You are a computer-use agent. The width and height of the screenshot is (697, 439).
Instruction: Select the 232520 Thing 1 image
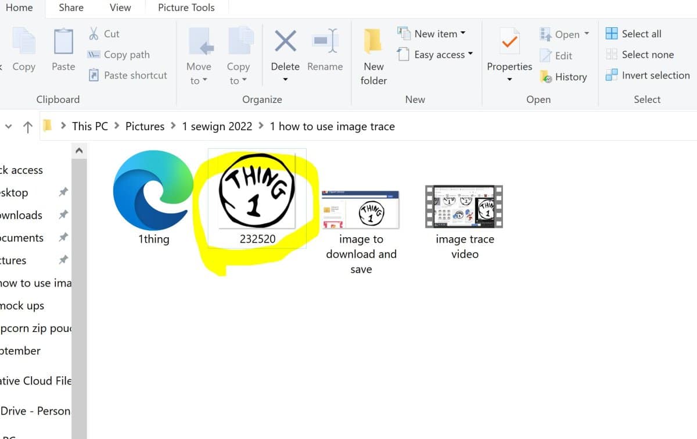tap(257, 198)
